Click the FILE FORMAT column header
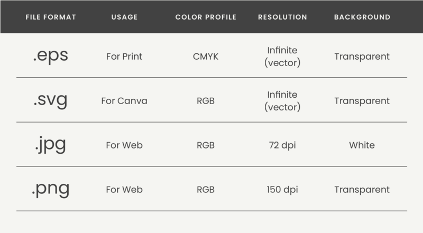423x233 pixels. tap(51, 17)
